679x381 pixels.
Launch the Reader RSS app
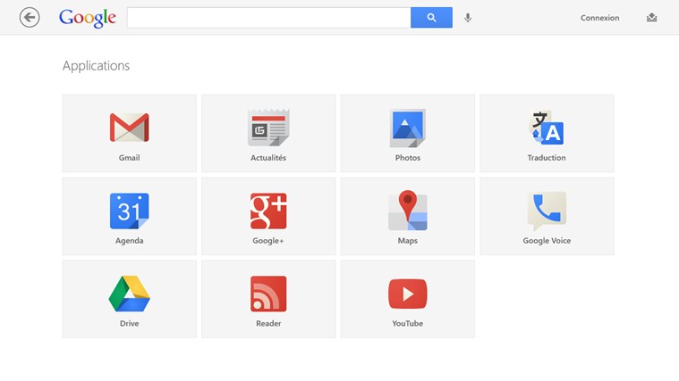(x=268, y=299)
